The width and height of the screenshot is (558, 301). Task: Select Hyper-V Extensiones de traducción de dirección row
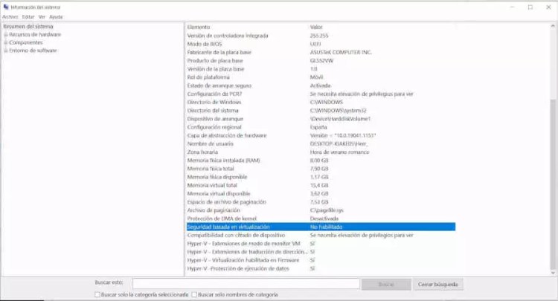(321, 252)
